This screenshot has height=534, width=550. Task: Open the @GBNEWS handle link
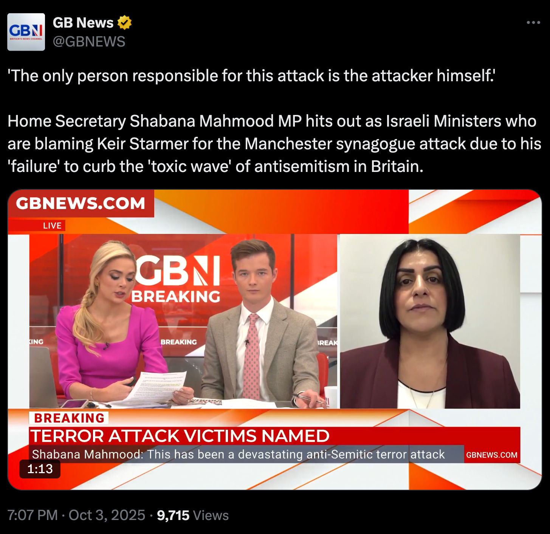click(x=89, y=42)
